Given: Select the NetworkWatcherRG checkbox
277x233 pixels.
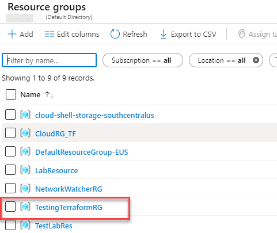Looking at the screenshot, I should click(x=10, y=188).
